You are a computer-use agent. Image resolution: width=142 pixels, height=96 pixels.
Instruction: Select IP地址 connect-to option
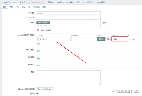coord(101,39)
